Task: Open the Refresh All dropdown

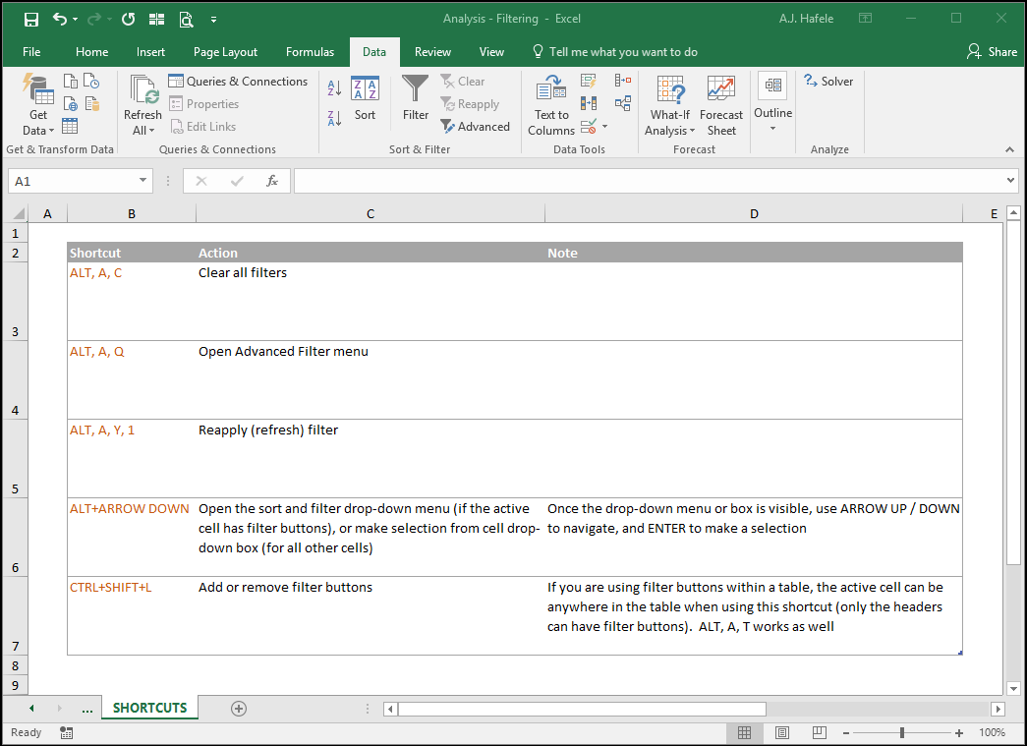Action: (x=143, y=105)
